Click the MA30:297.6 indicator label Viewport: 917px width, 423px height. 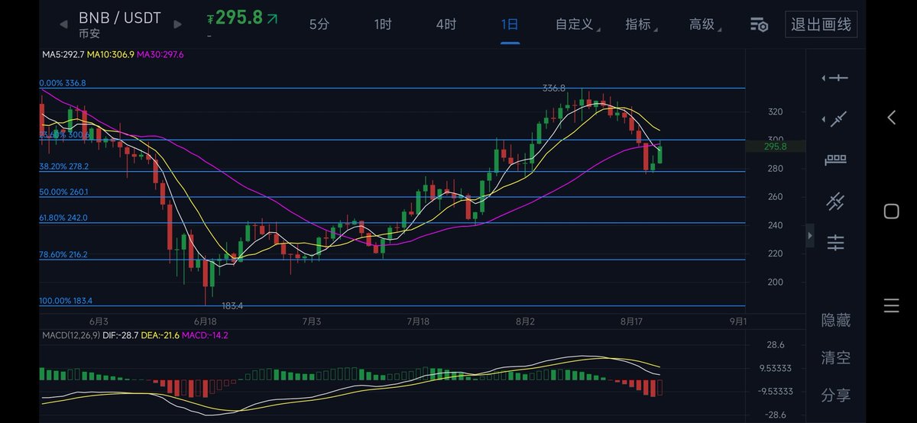tap(160, 55)
